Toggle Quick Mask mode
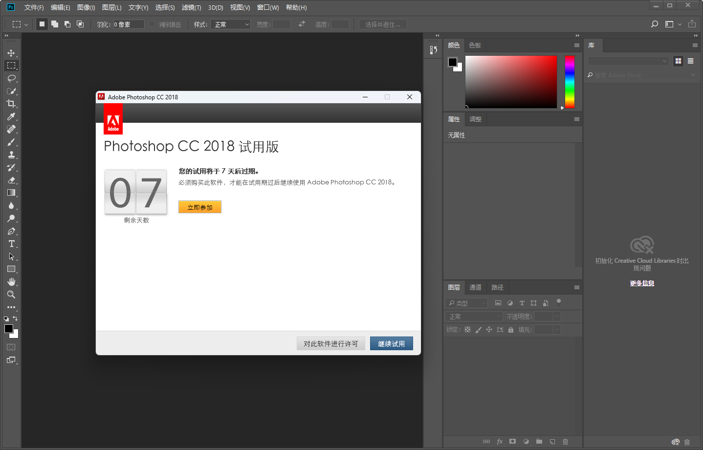This screenshot has height=450, width=703. 11,347
